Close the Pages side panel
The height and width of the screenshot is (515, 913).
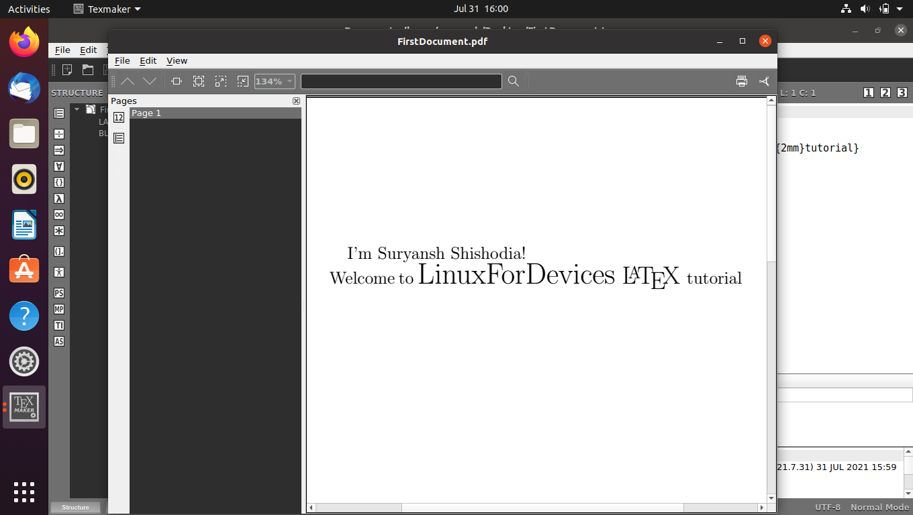coord(296,101)
